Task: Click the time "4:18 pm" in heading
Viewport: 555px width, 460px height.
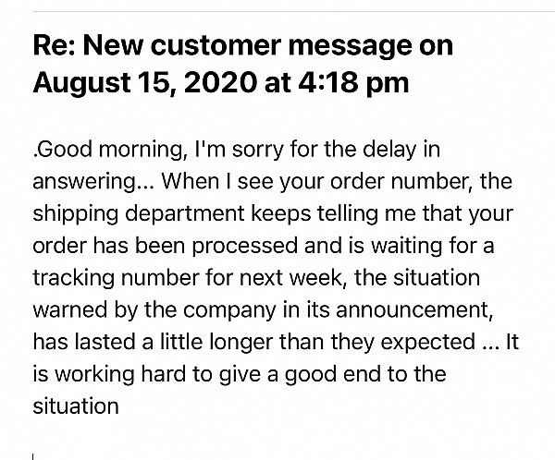Action: click(x=353, y=82)
